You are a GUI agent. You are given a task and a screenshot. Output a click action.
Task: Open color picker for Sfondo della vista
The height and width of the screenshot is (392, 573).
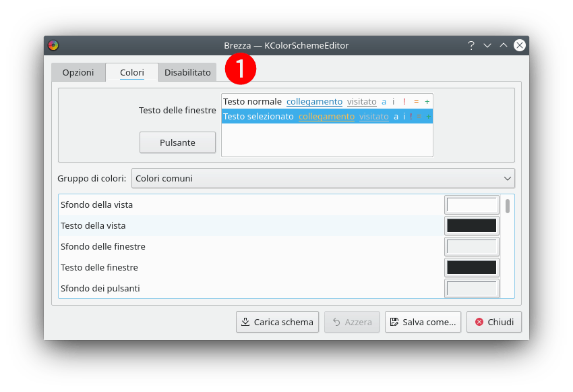tap(472, 205)
